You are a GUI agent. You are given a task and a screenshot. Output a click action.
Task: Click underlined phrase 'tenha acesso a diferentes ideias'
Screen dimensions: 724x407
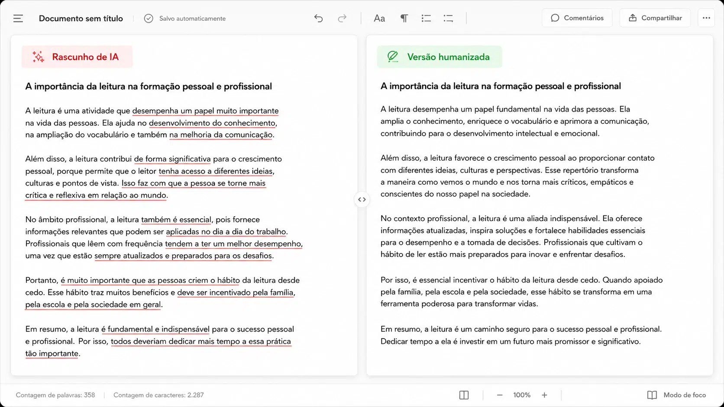216,171
